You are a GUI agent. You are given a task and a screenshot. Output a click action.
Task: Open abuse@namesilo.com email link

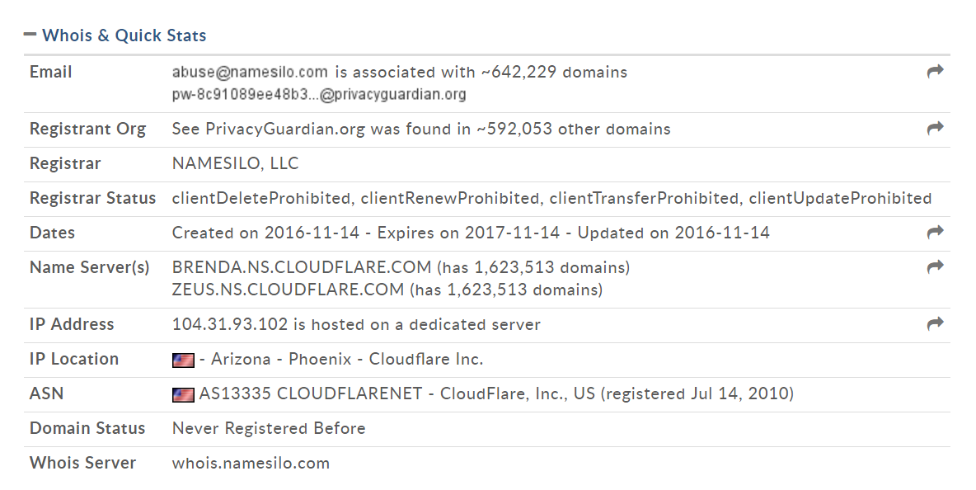click(x=250, y=73)
